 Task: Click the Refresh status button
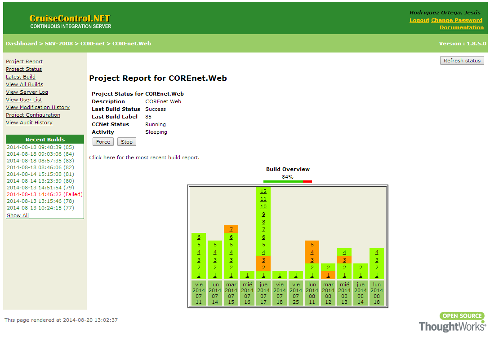click(x=462, y=61)
